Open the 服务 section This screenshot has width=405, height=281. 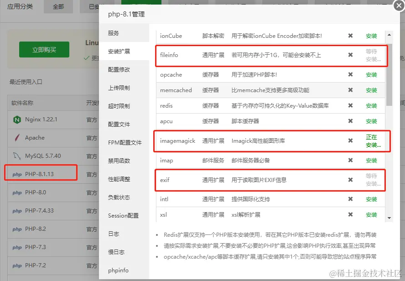[x=124, y=33]
